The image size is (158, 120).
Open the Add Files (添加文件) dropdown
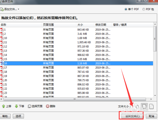[10, 9]
